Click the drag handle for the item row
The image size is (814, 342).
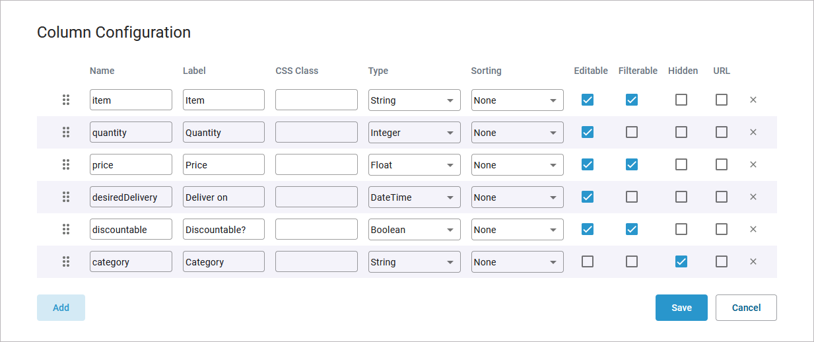point(66,100)
